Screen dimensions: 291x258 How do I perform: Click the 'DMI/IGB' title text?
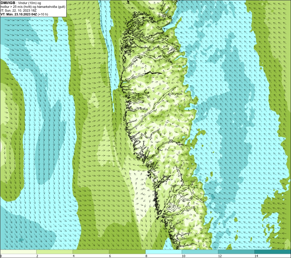[8, 3]
